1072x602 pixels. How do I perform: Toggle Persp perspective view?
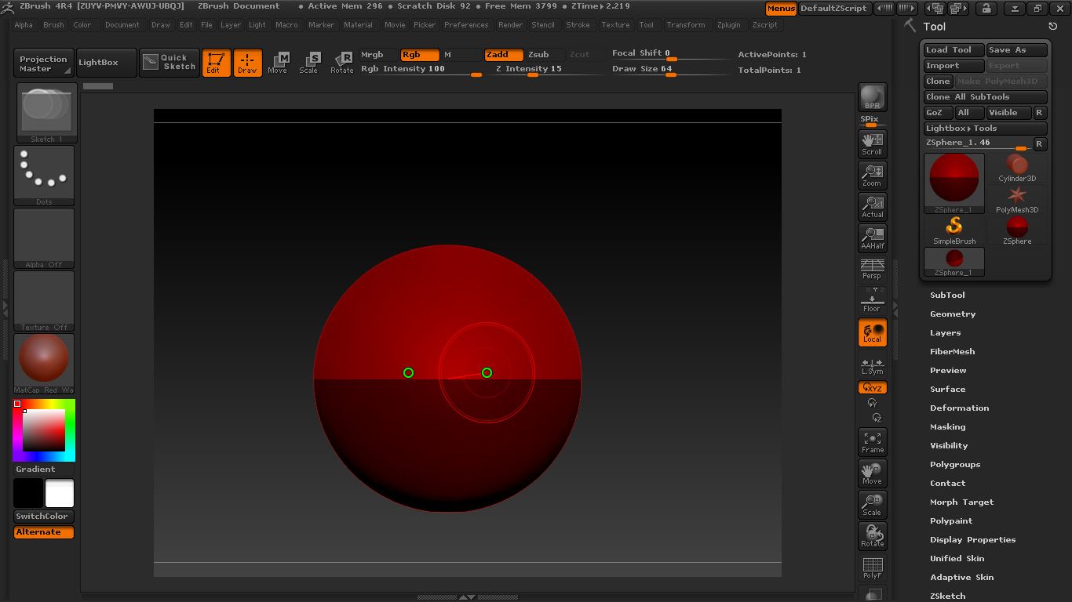point(872,269)
